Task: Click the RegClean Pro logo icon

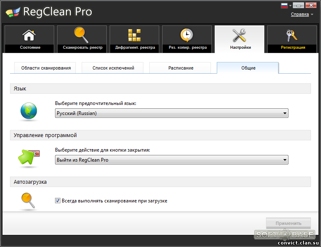Action: [13, 12]
